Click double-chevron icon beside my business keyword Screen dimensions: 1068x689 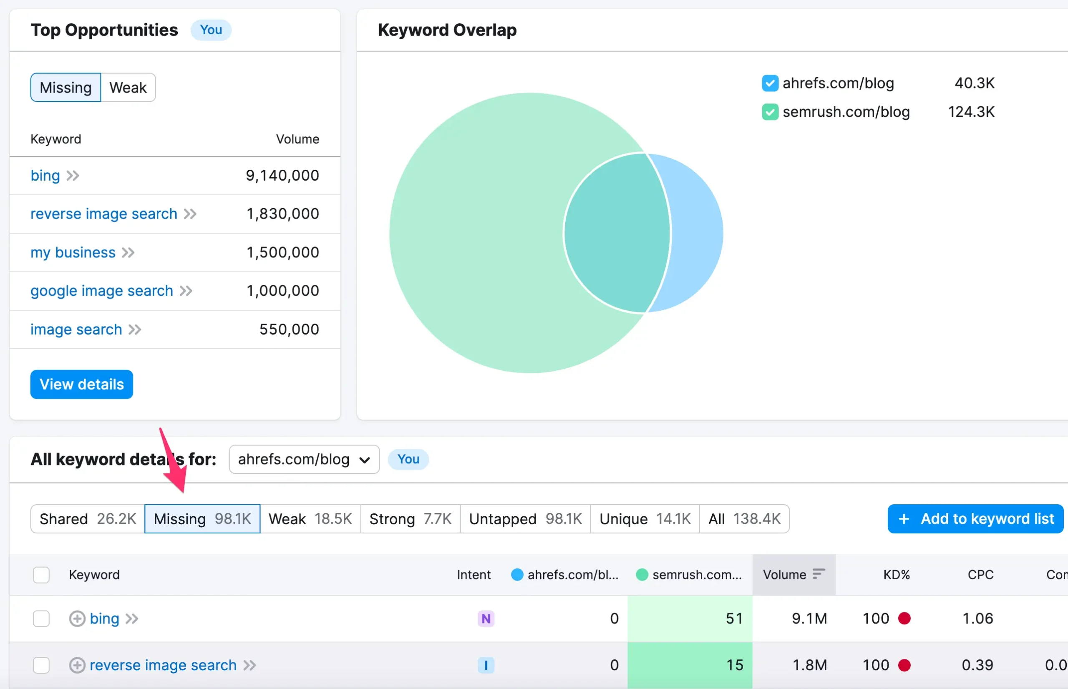click(128, 253)
